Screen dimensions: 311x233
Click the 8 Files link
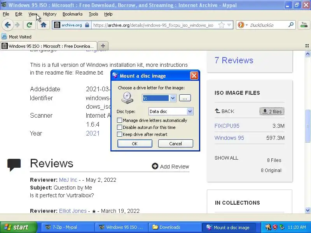(x=274, y=160)
